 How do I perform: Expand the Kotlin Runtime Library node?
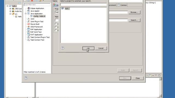click(x=10, y=11)
